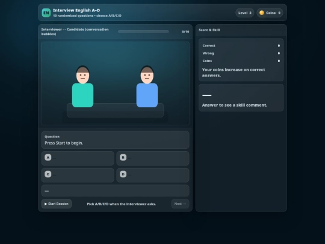
Task: Click the interviewer avatar in teal shirt
Action: tap(82, 87)
